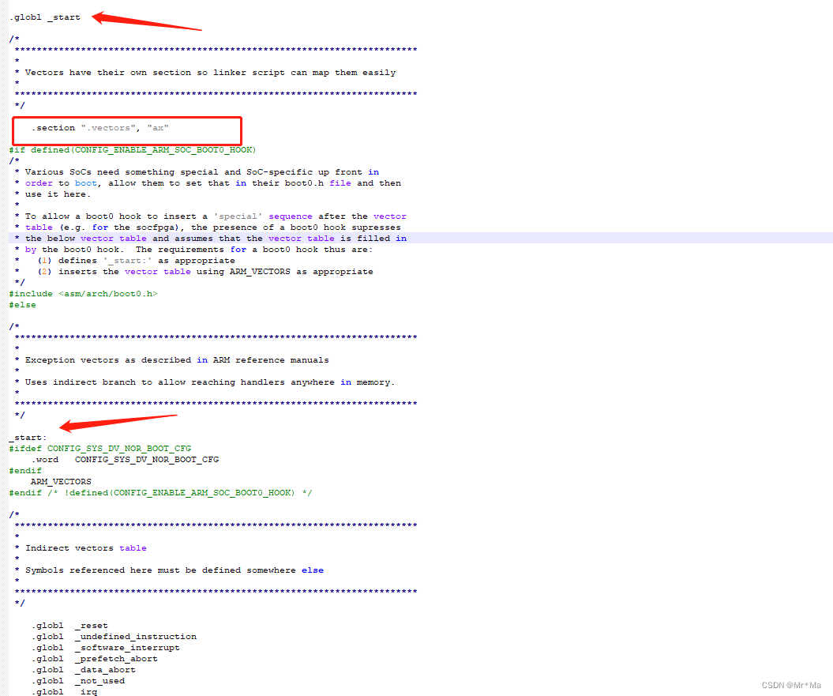Click '.globl _undefined_instruction' line
The height and width of the screenshot is (696, 833).
114,637
